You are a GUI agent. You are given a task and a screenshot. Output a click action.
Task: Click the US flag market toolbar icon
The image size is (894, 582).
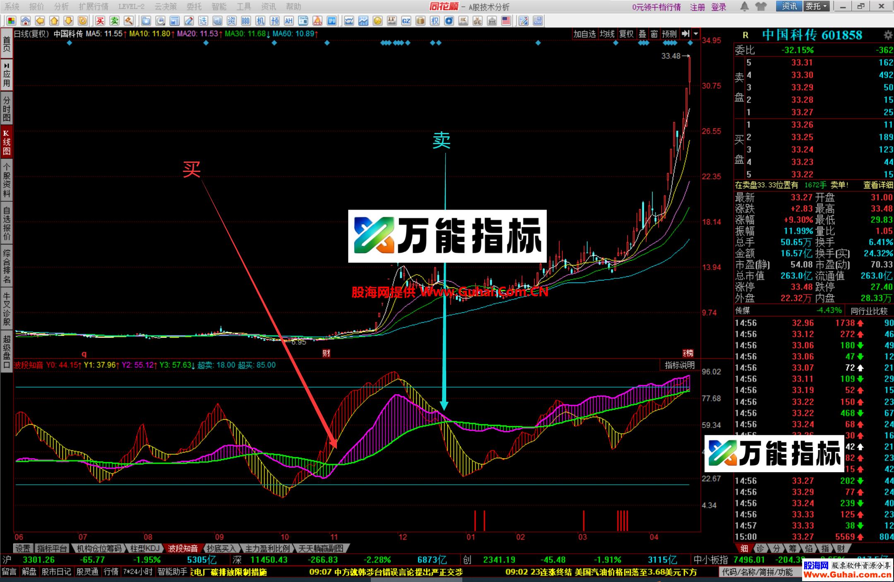[x=506, y=20]
